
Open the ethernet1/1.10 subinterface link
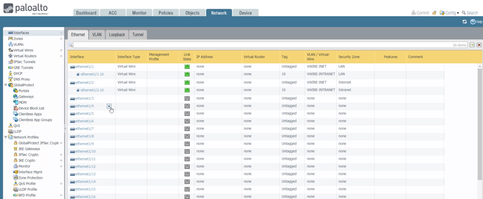pos(92,74)
